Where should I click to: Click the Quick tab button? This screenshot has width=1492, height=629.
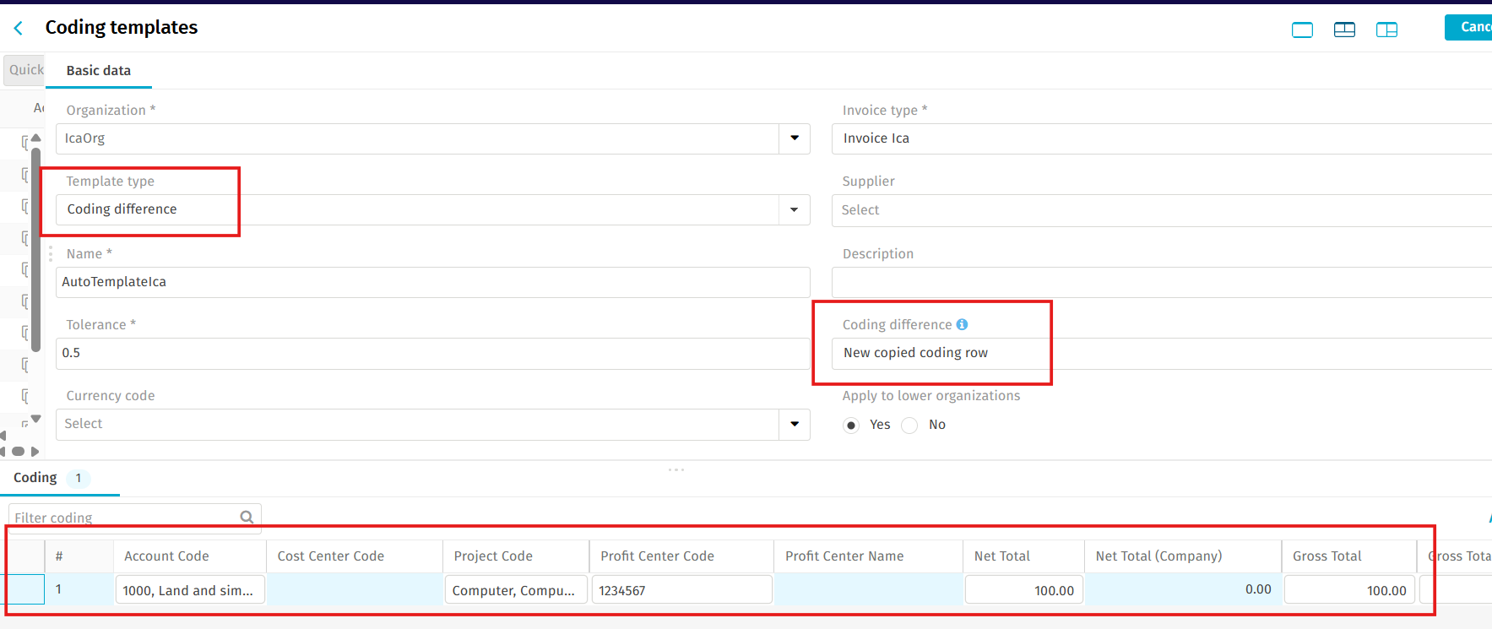25,70
